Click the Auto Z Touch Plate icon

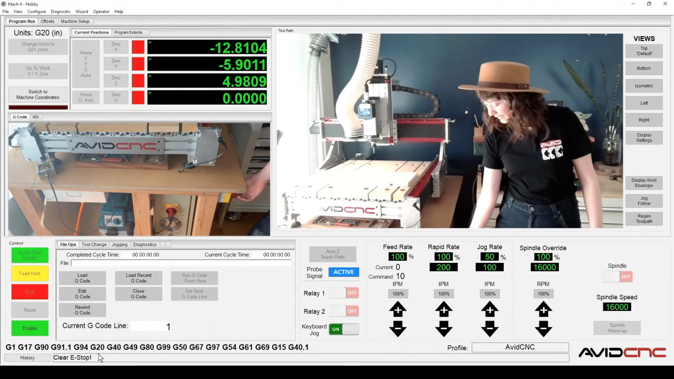pyautogui.click(x=332, y=254)
